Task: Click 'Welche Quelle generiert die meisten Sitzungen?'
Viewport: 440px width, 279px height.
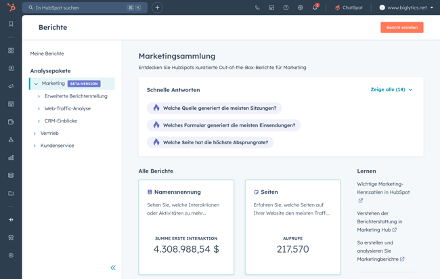Action: (x=214, y=108)
